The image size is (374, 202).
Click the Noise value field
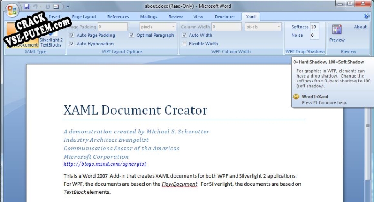314,35
